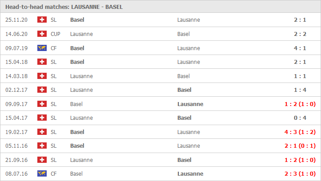Select the date 14.03.18
Image resolution: width=321 pixels, height=181 pixels.
[16, 76]
